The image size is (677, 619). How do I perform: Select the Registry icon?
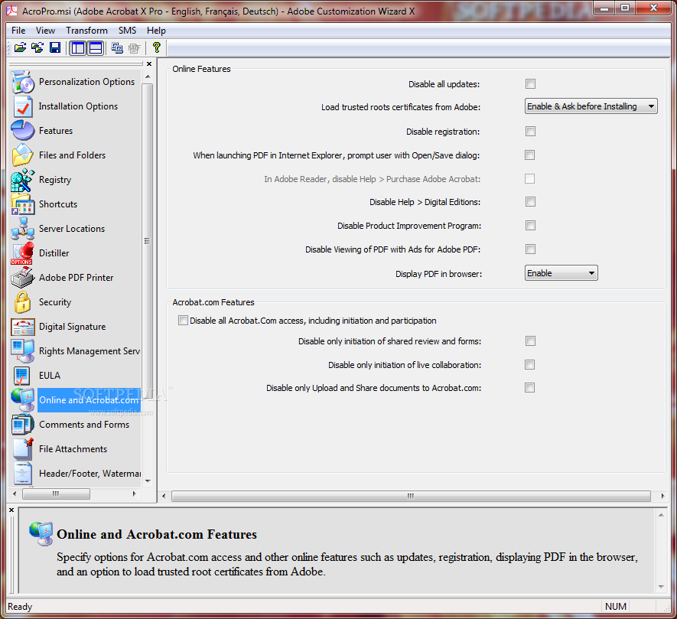pos(23,180)
